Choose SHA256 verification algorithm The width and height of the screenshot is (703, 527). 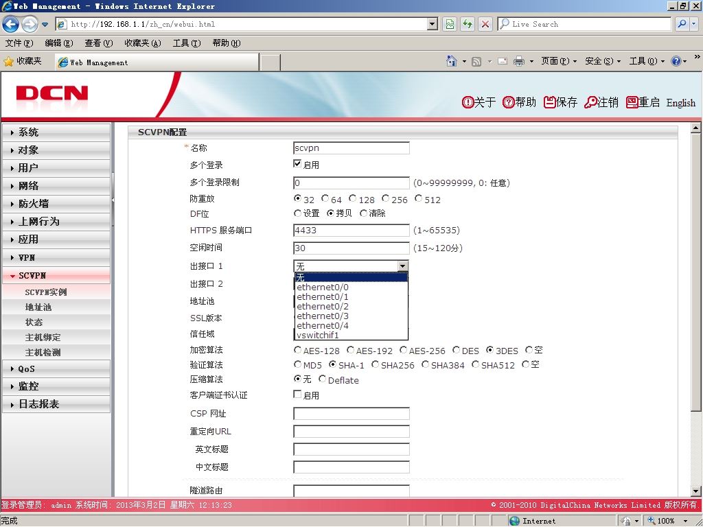(375, 365)
